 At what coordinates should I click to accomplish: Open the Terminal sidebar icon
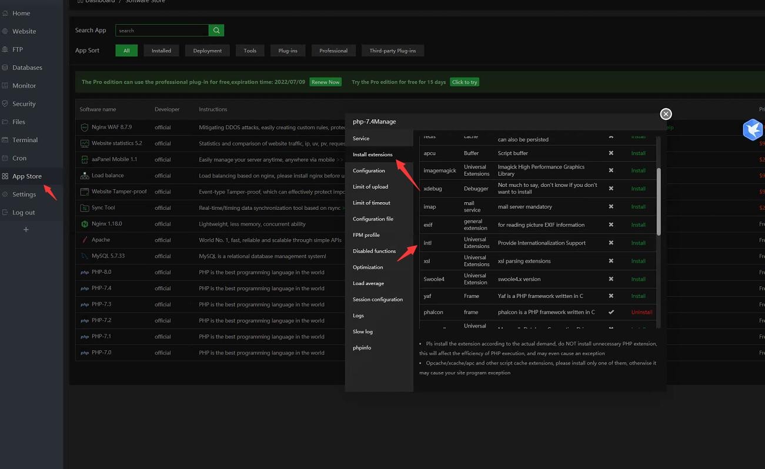(5, 140)
